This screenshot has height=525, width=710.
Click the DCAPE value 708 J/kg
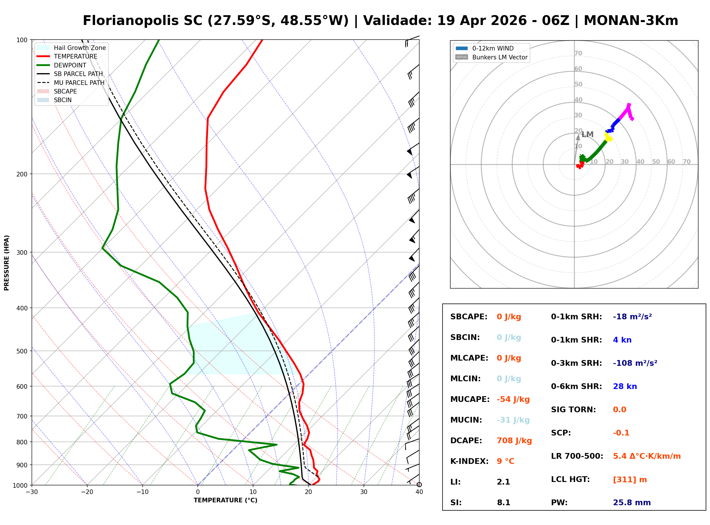(x=514, y=441)
